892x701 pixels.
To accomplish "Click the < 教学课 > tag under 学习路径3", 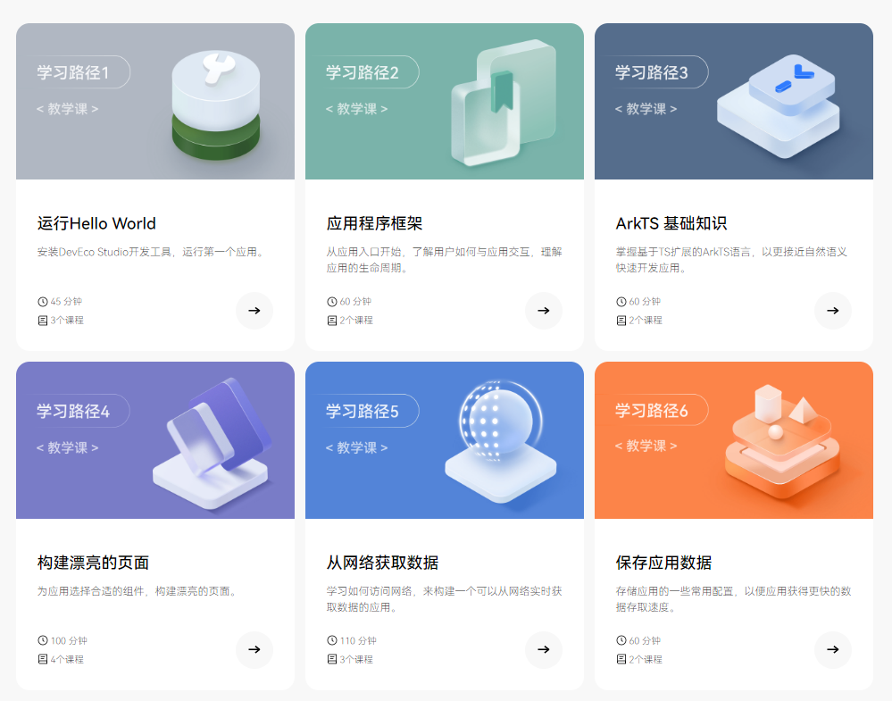I will point(646,109).
